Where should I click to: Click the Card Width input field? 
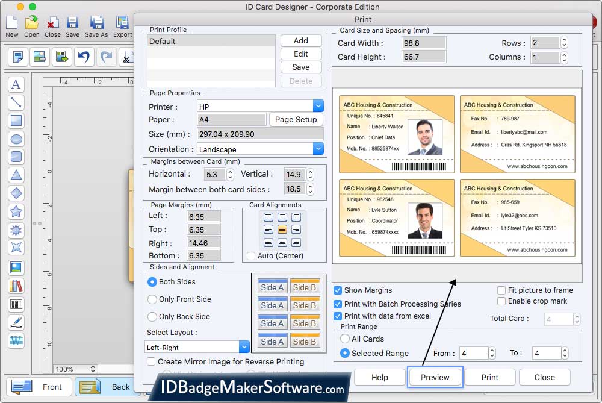[424, 43]
